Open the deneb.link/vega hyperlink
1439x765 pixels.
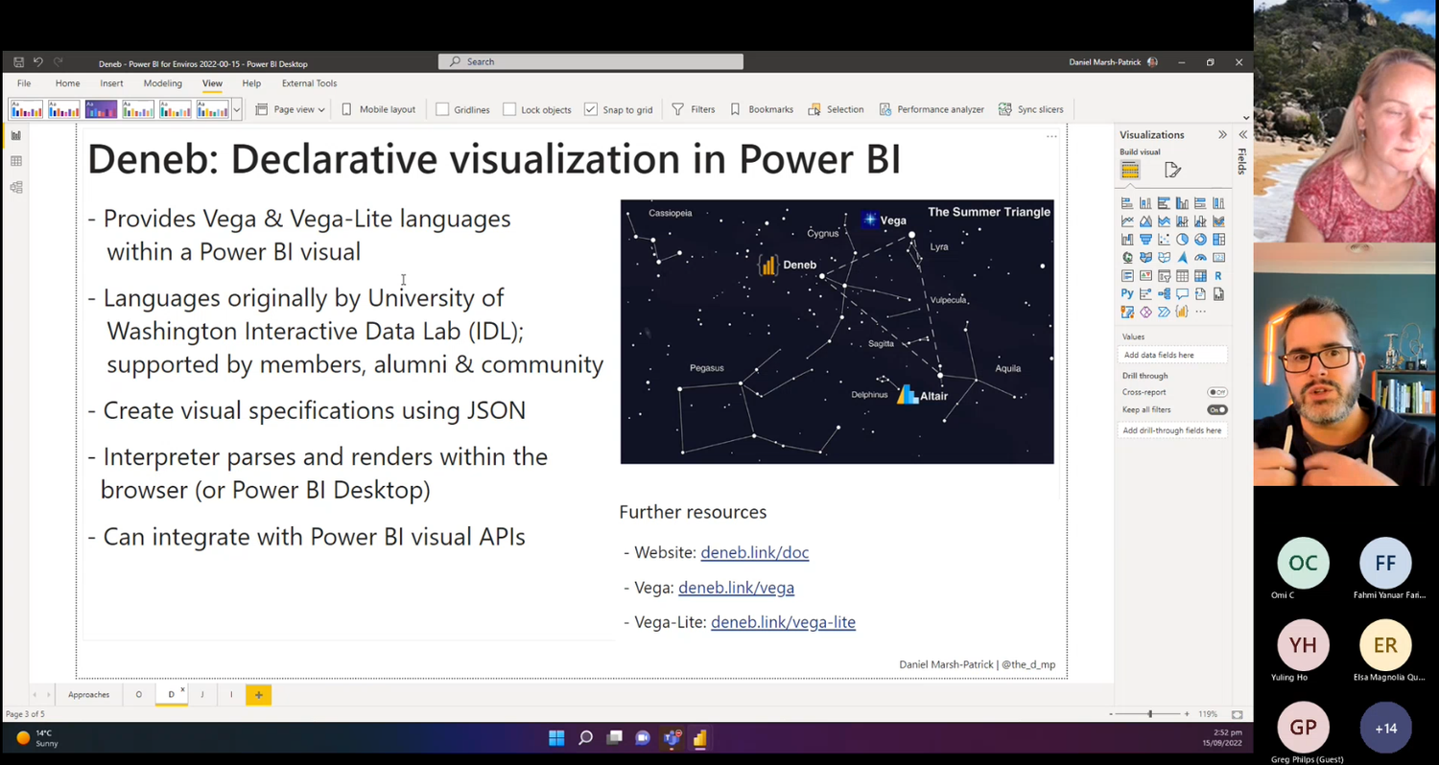736,587
